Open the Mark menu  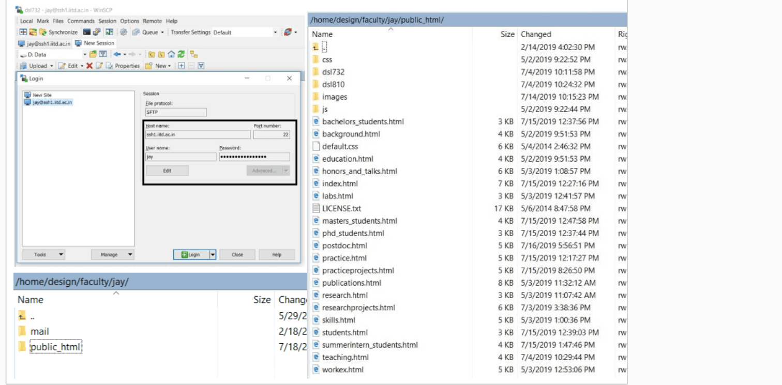43,21
